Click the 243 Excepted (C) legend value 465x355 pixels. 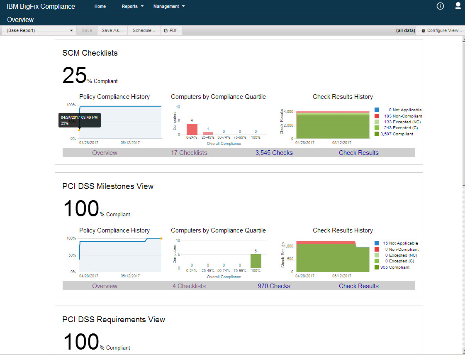click(x=387, y=128)
